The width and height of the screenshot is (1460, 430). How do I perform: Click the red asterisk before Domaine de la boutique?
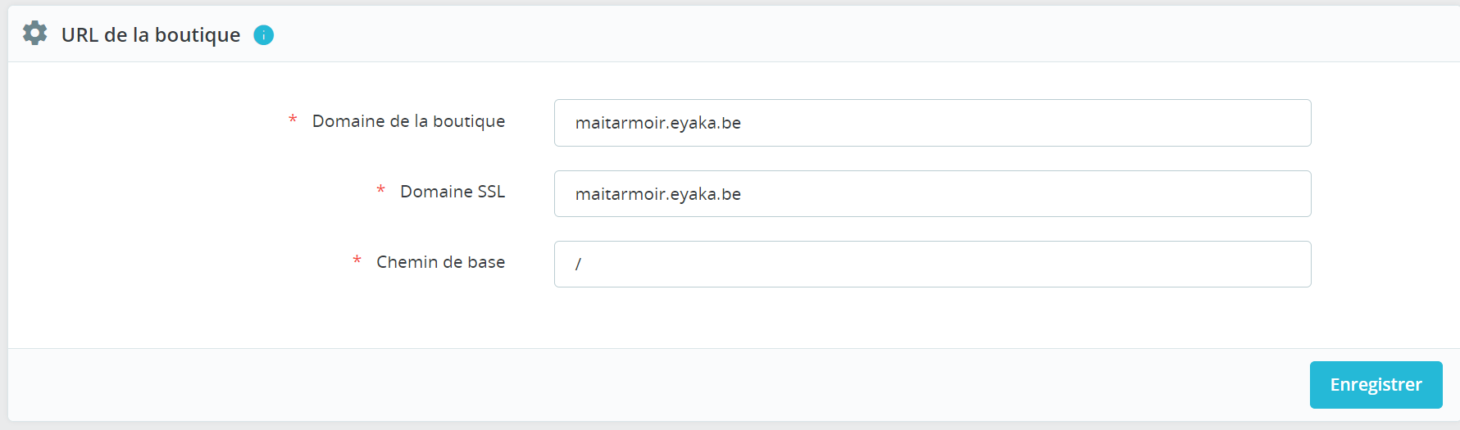pos(293,120)
